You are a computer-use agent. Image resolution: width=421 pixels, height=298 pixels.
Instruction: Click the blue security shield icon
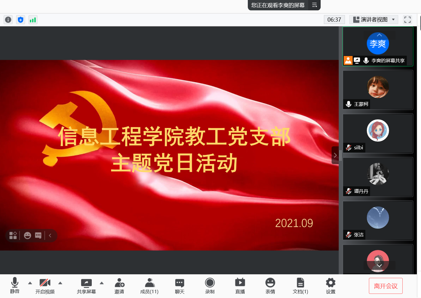pos(20,20)
